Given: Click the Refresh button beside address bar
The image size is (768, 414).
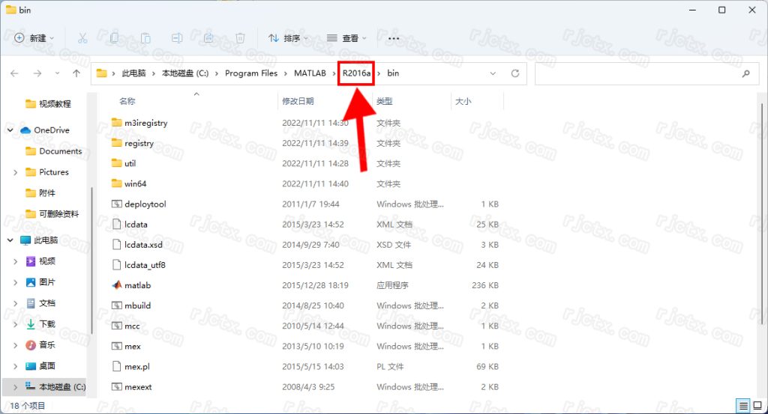Looking at the screenshot, I should (x=515, y=73).
